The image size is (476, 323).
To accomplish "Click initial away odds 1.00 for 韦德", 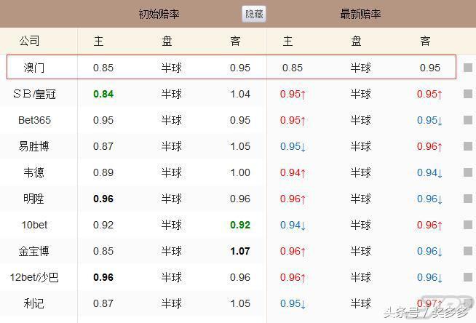I will 240,172.
